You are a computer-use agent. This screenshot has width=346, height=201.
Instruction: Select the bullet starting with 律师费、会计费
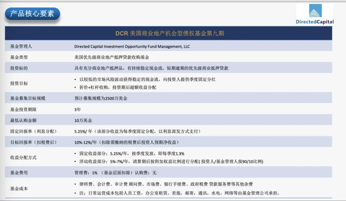pyautogui.click(x=166, y=184)
